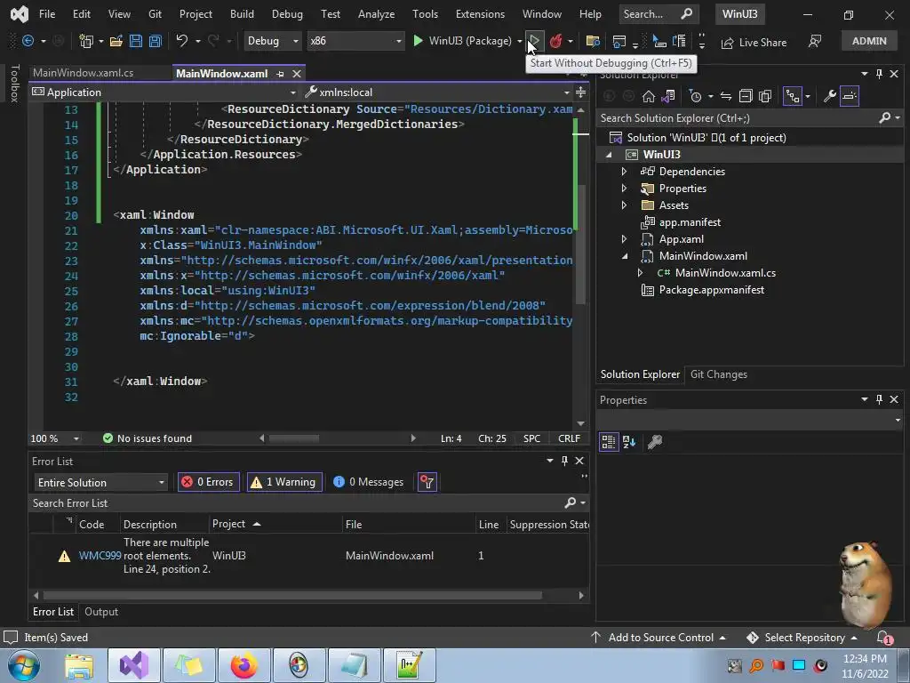The height and width of the screenshot is (683, 910).
Task: Expand the Assets folder node
Action: (x=624, y=205)
